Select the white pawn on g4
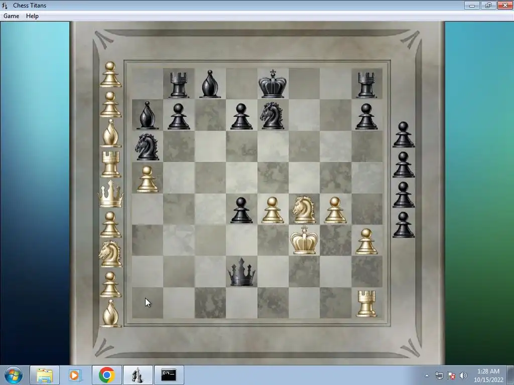The image size is (514, 385). pos(335,210)
